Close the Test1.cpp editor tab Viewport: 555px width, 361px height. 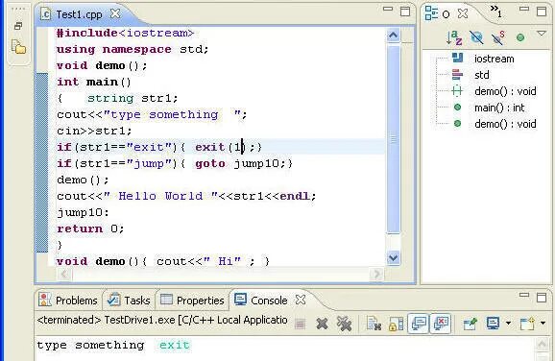[115, 13]
